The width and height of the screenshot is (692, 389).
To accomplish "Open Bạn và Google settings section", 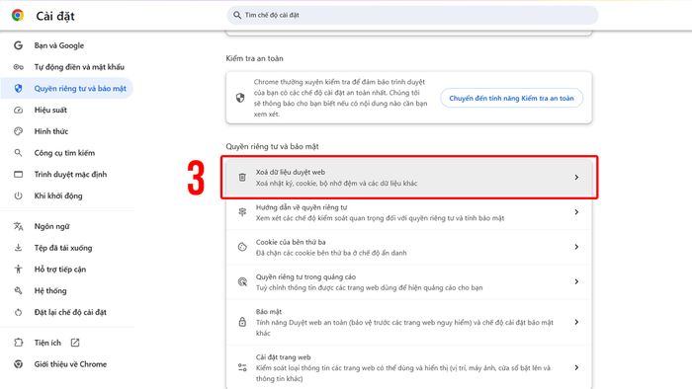I will point(58,45).
